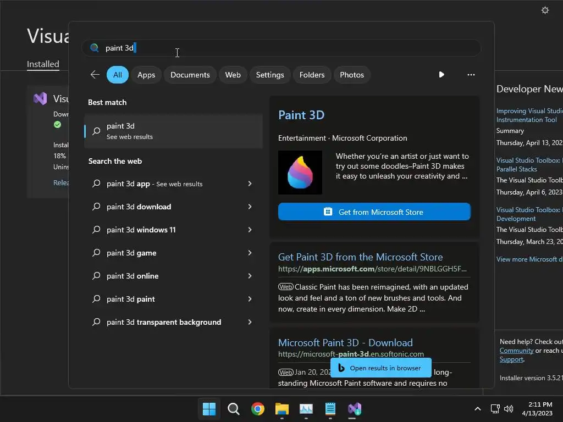
Task: Open File Explorer from taskbar
Action: (282, 409)
